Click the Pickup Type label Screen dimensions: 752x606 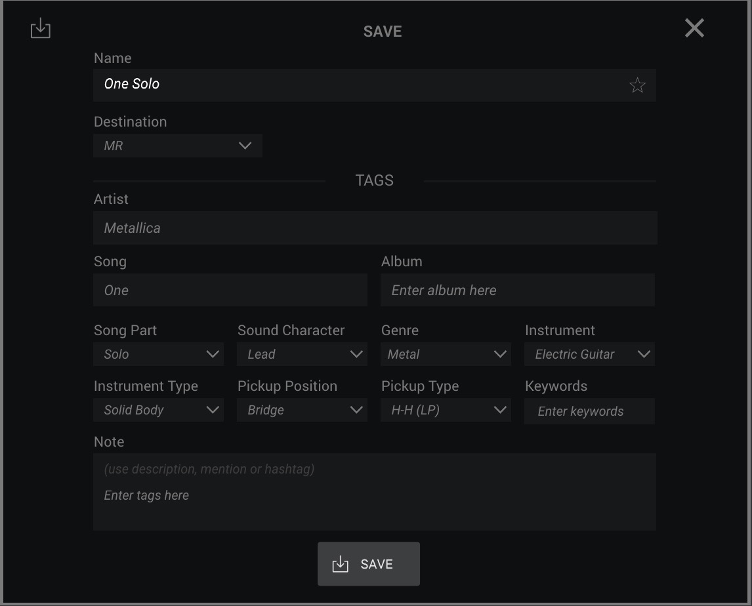click(420, 386)
